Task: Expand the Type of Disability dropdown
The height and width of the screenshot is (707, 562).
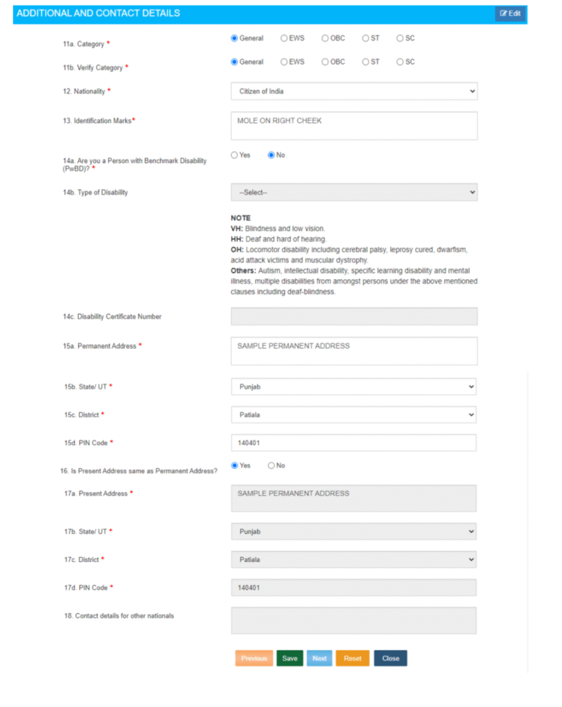Action: pyautogui.click(x=353, y=193)
